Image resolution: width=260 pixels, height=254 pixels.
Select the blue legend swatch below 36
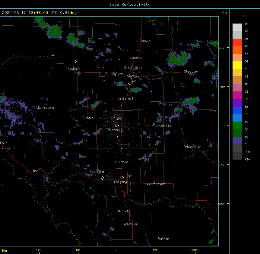click(237, 110)
